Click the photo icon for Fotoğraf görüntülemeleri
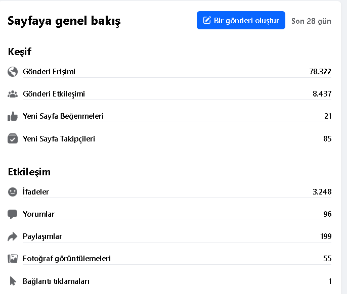The width and height of the screenshot is (347, 294). click(13, 259)
